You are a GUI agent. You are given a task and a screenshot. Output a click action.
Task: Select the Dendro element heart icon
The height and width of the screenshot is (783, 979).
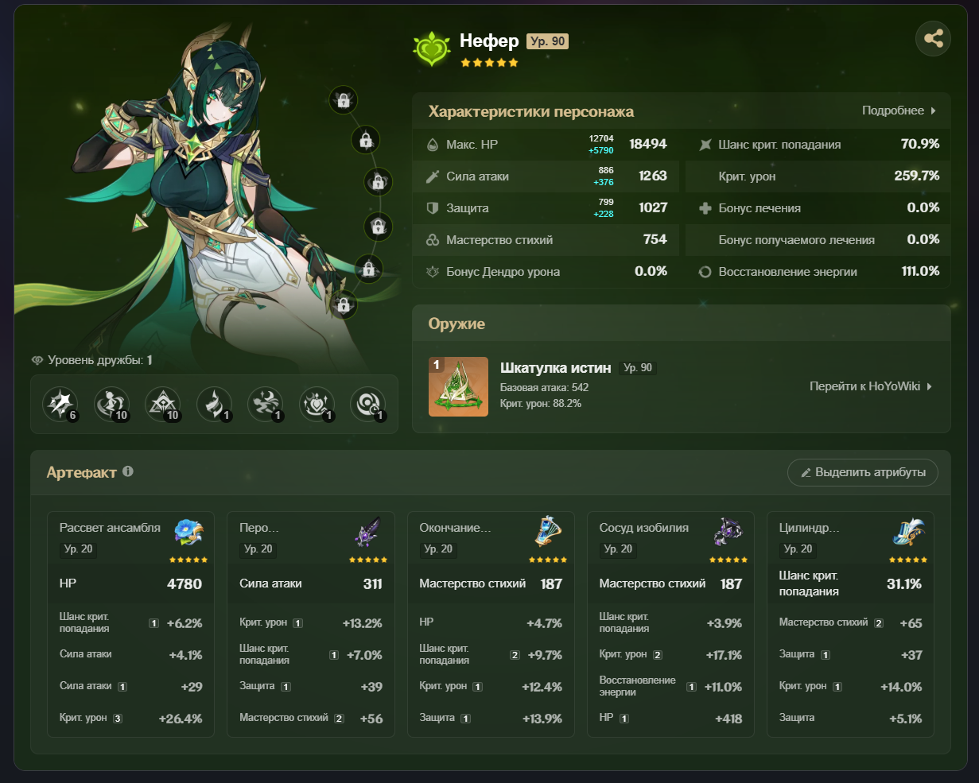[432, 49]
